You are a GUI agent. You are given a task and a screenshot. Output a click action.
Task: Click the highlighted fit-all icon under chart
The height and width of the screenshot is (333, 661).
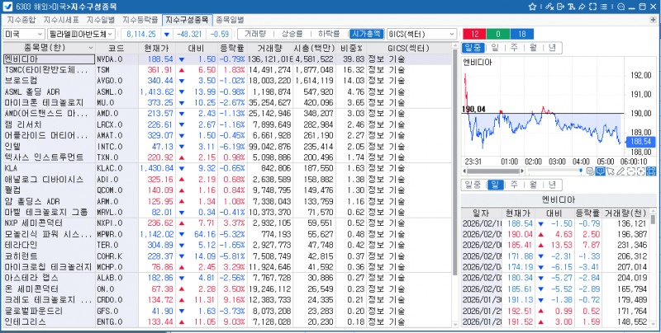[651, 171]
